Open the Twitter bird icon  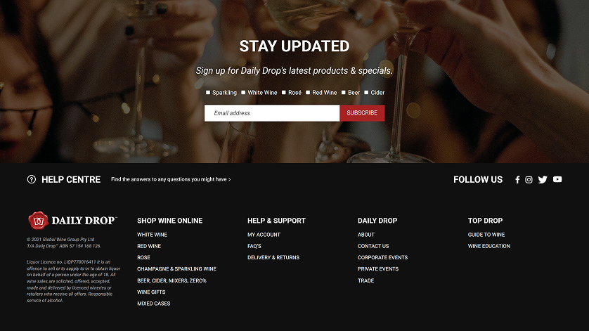543,180
